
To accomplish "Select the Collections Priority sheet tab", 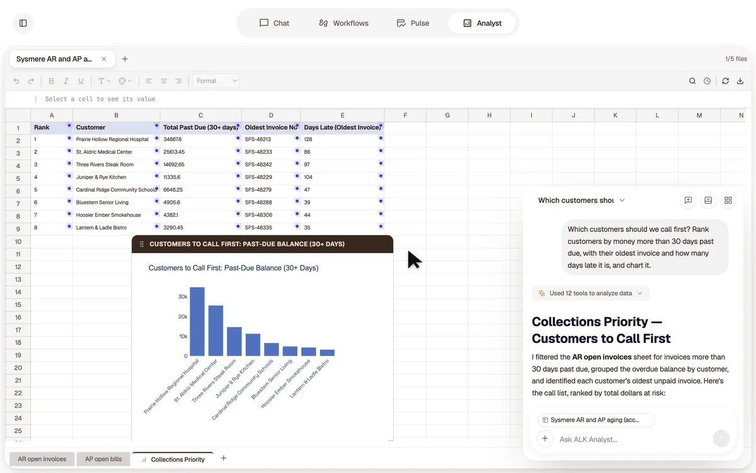I will (x=173, y=459).
